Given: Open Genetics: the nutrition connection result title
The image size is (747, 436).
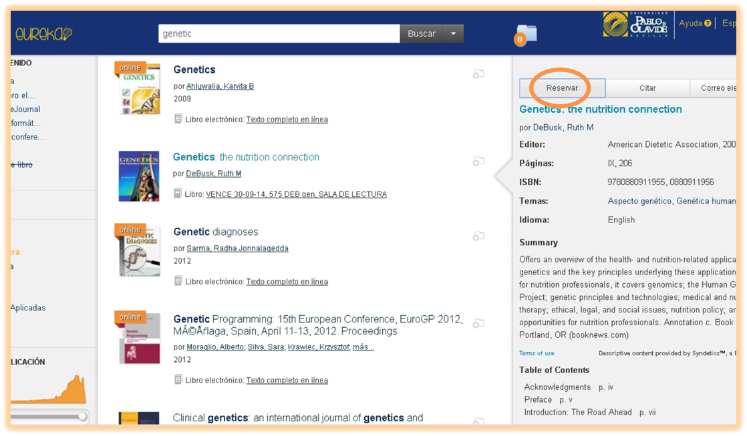Looking at the screenshot, I should tap(246, 157).
